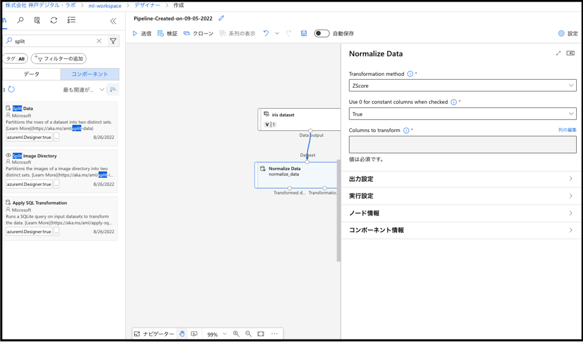Viewport: 583px width, 342px height.
Task: Expand the コンポーネント情報 section
Action: pos(461,230)
